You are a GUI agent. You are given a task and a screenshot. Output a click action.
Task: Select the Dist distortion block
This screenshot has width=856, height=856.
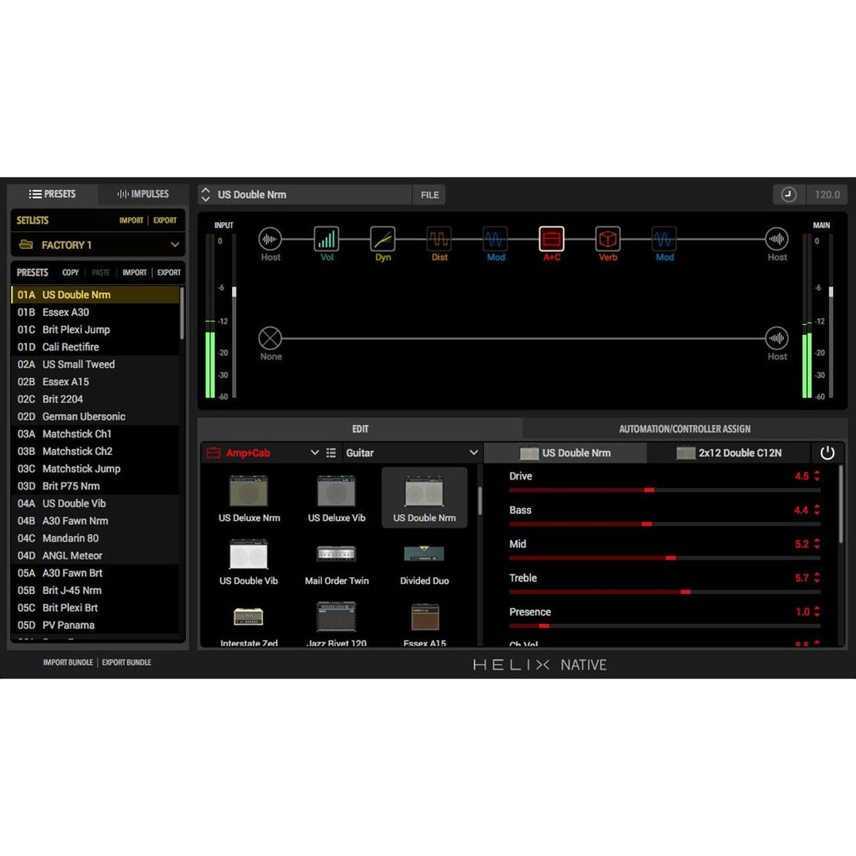(x=439, y=240)
